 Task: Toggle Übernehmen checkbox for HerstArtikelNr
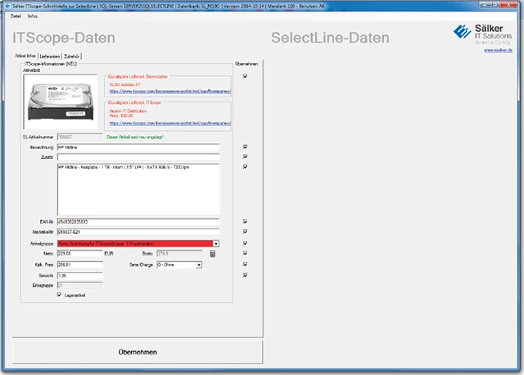tap(246, 232)
